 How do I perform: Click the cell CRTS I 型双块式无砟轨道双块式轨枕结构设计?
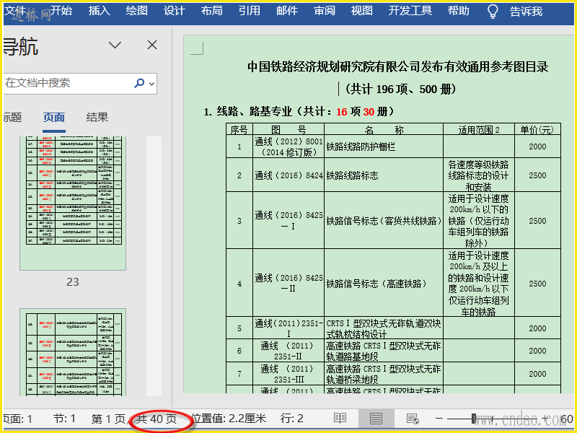click(x=384, y=328)
